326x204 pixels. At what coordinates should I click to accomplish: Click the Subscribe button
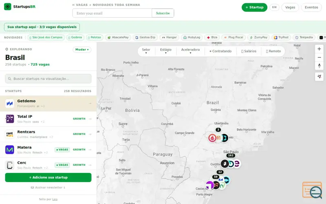(x=163, y=13)
